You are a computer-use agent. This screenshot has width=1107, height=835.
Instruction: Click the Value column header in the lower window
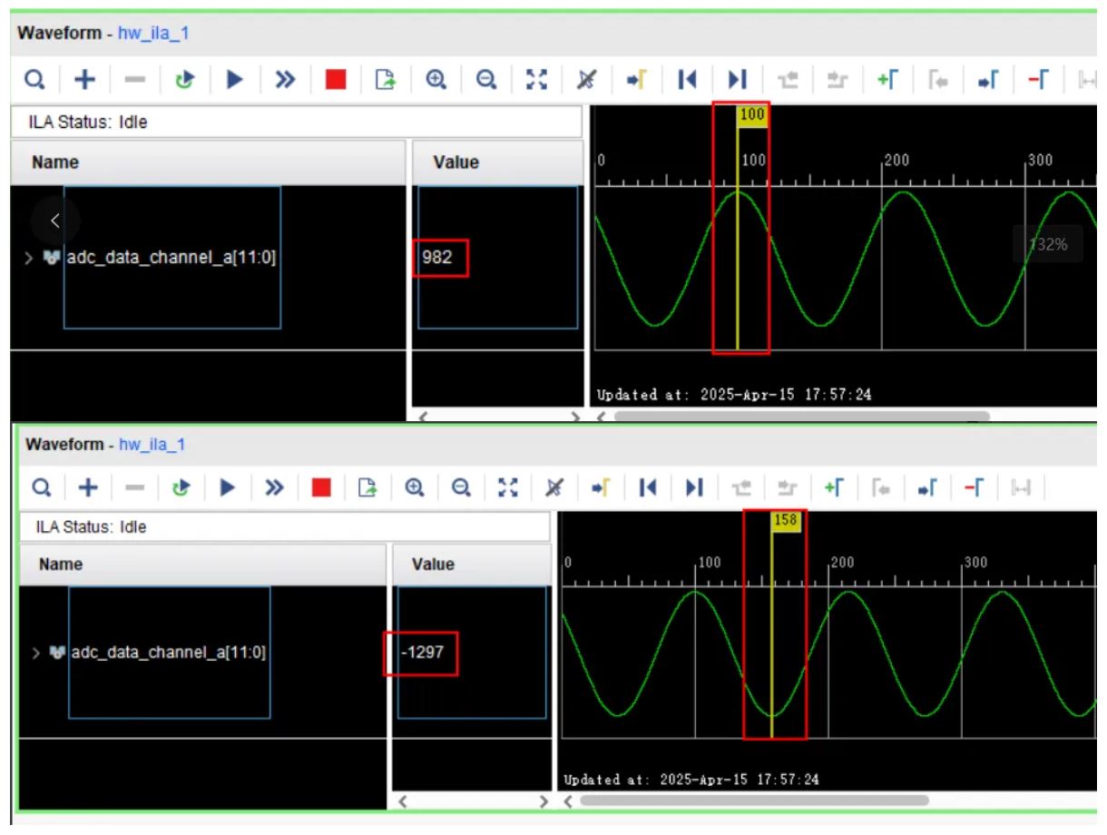pyautogui.click(x=471, y=565)
